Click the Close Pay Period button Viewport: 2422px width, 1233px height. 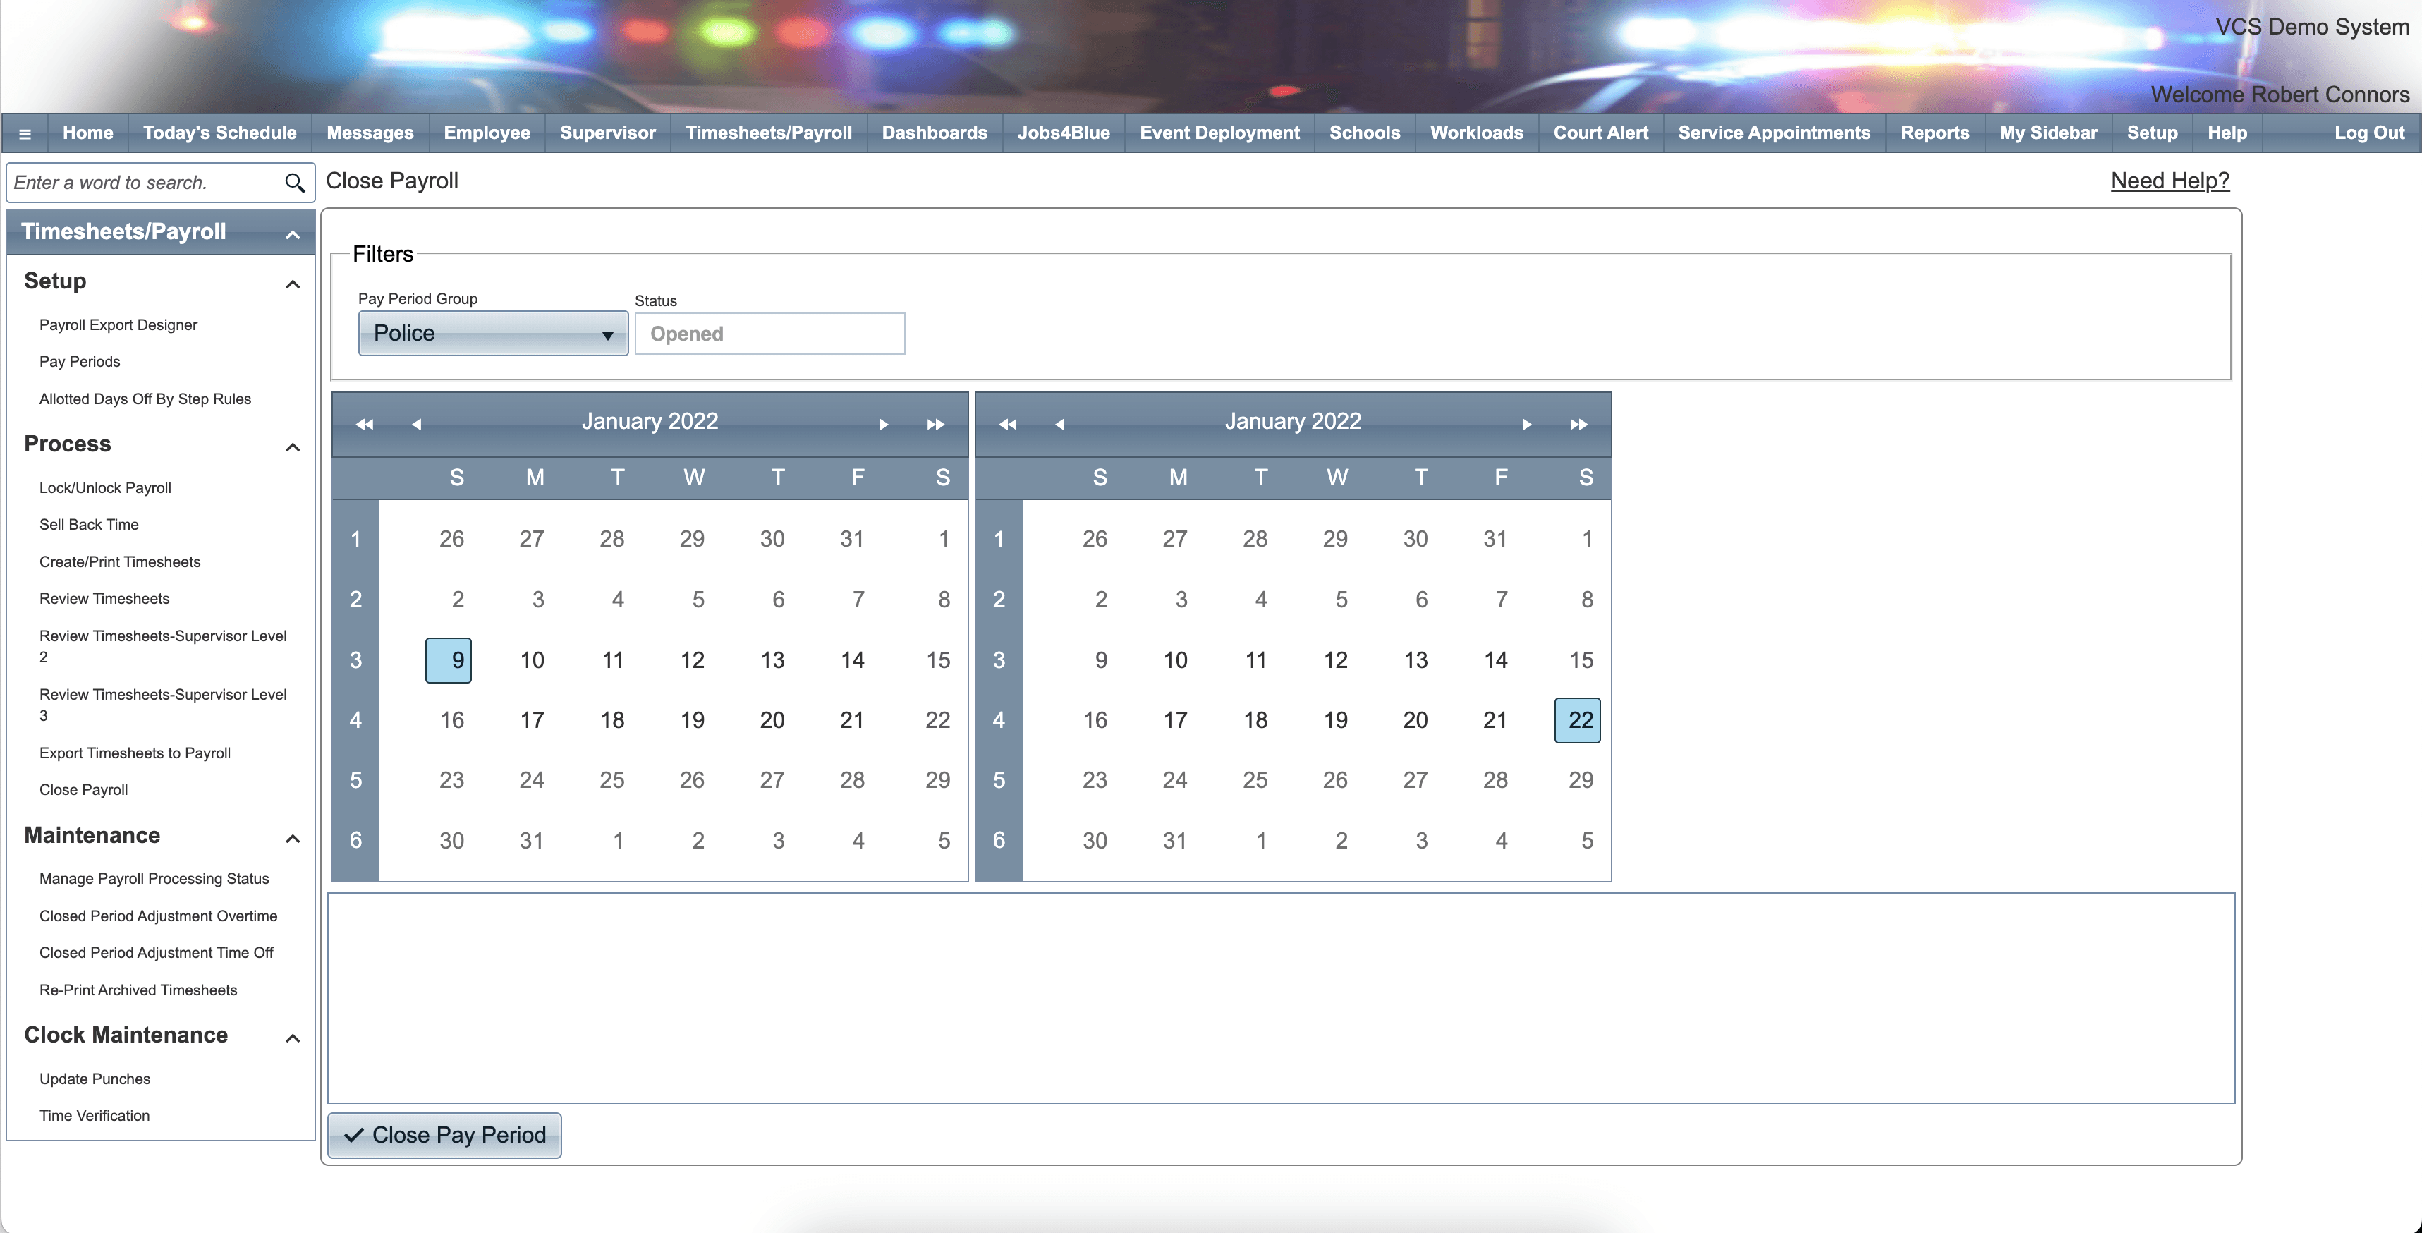(445, 1135)
